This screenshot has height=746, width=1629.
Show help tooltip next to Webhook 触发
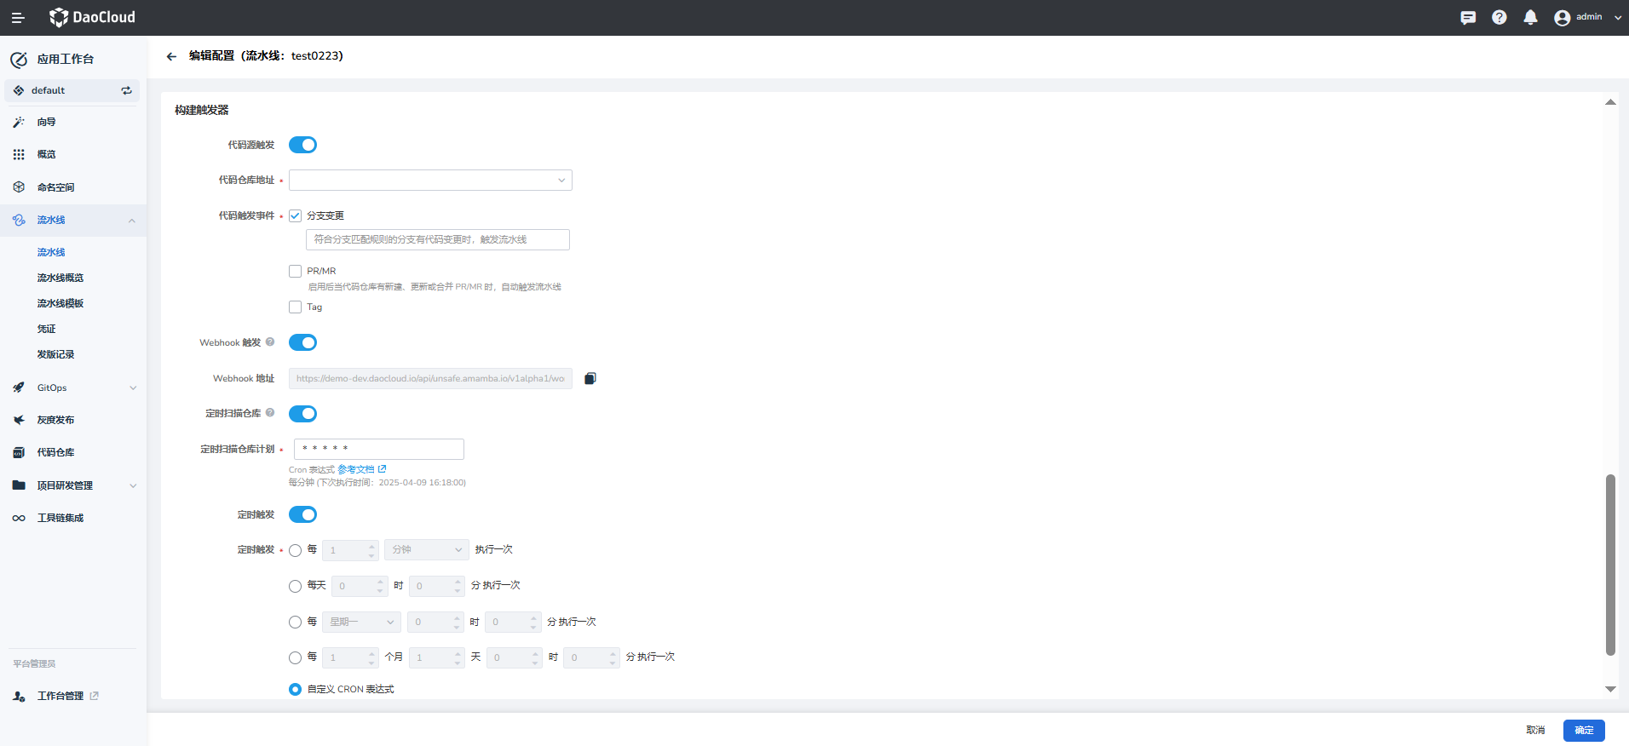(x=270, y=342)
